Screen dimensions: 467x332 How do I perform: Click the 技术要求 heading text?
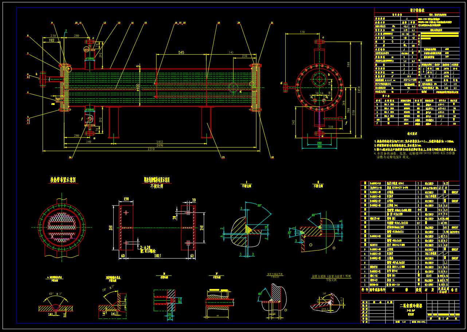tap(414, 134)
